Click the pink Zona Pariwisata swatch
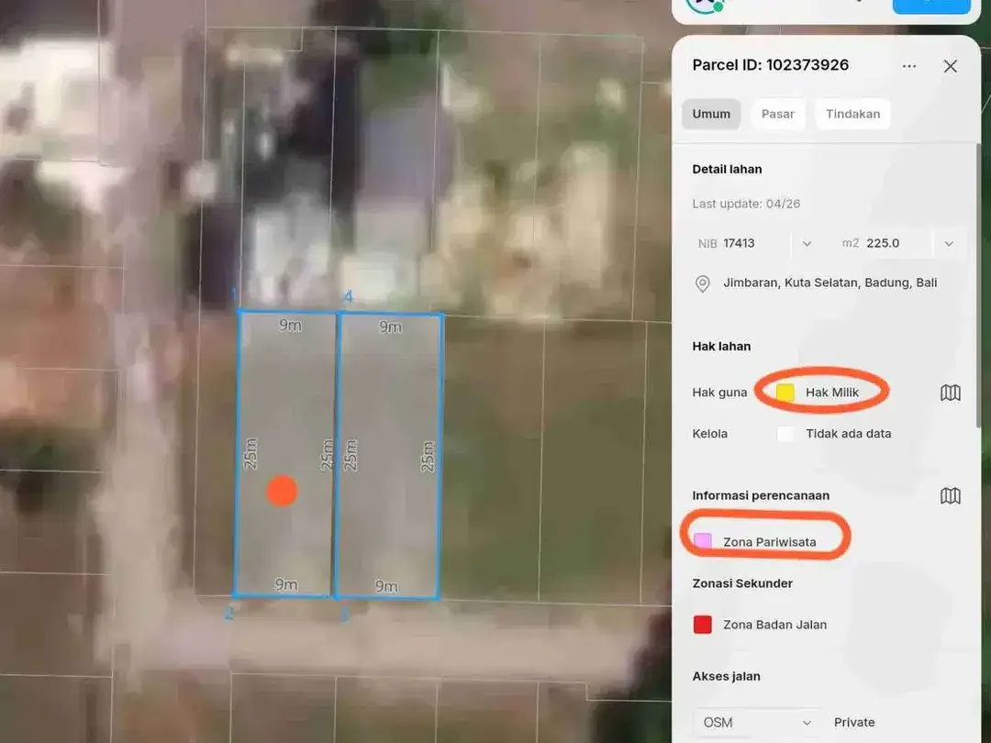Viewport: 991px width, 743px height. click(x=702, y=541)
